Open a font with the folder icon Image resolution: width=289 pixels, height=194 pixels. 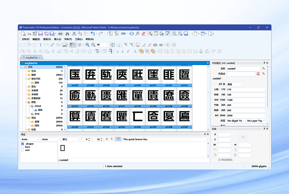pyautogui.click(x=29, y=34)
